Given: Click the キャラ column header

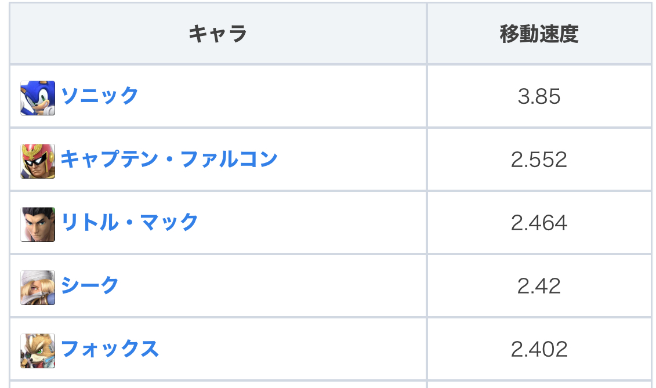Looking at the screenshot, I should coord(218,34).
